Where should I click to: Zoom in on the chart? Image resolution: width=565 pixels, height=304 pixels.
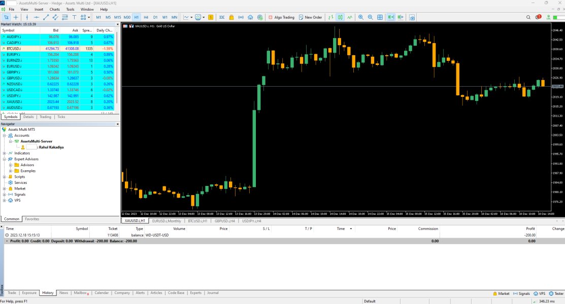pyautogui.click(x=361, y=17)
